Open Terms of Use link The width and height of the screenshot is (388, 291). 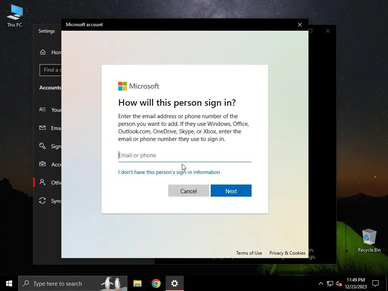tap(249, 253)
